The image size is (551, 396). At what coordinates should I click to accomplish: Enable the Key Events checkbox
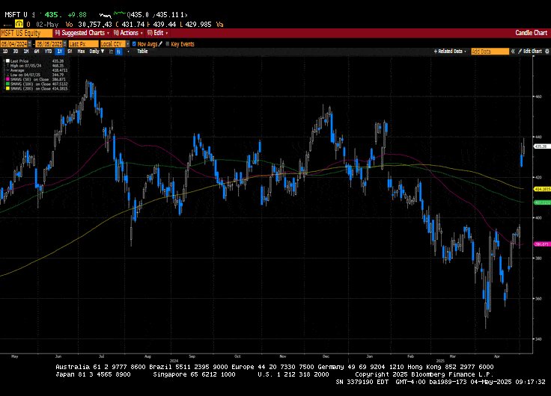[x=167, y=44]
